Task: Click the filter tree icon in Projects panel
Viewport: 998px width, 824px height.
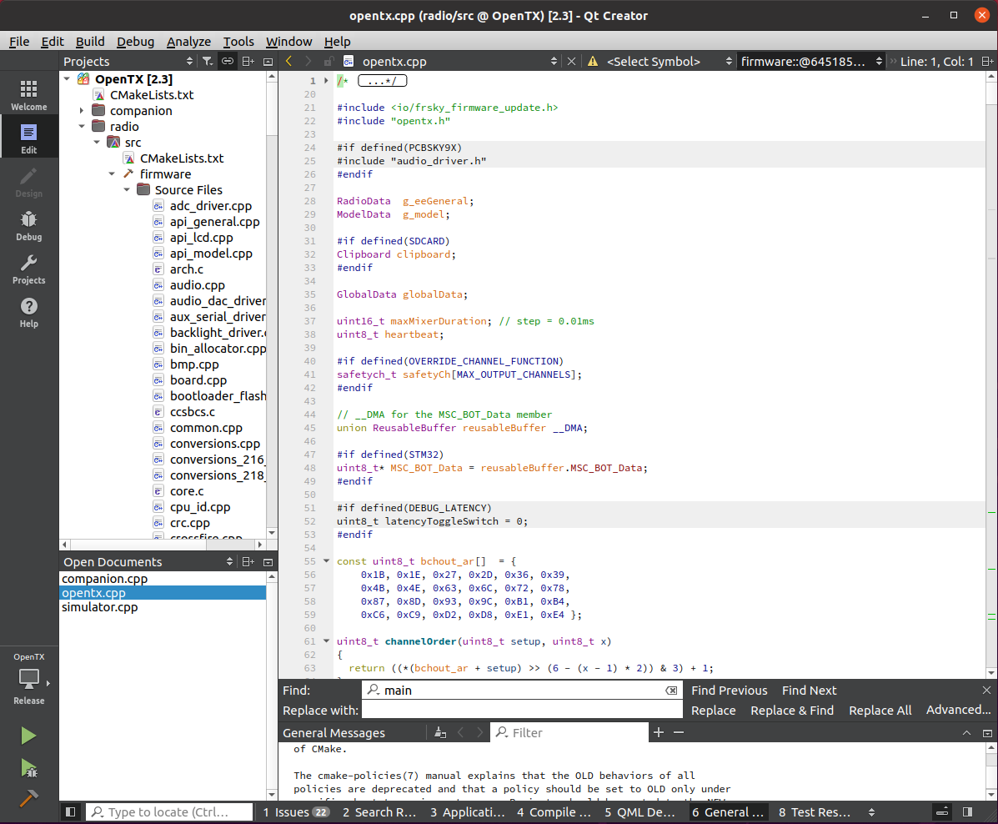Action: [x=208, y=61]
